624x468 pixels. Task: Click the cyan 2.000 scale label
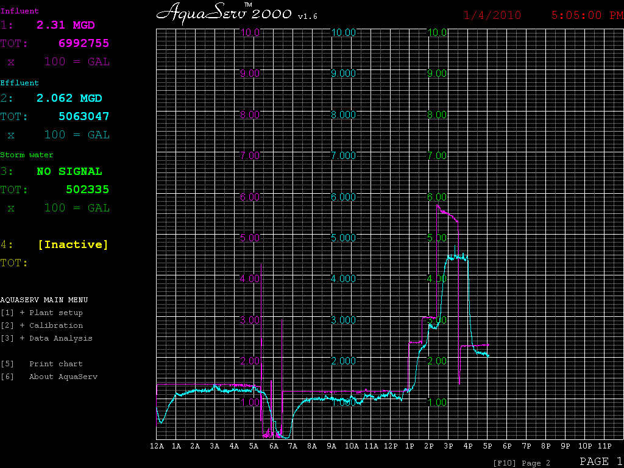pos(344,361)
